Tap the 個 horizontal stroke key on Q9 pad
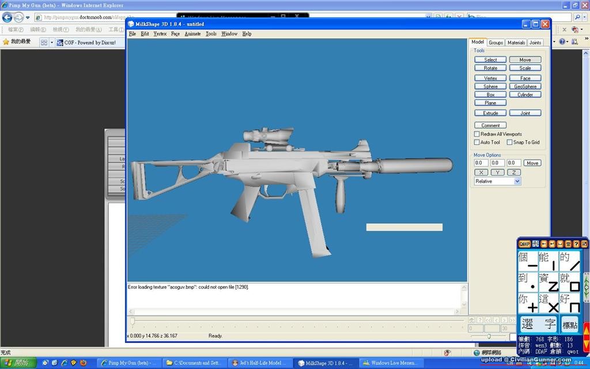This screenshot has width=590, height=369. [x=527, y=261]
